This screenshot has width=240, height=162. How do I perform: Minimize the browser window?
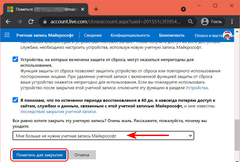(199, 6)
